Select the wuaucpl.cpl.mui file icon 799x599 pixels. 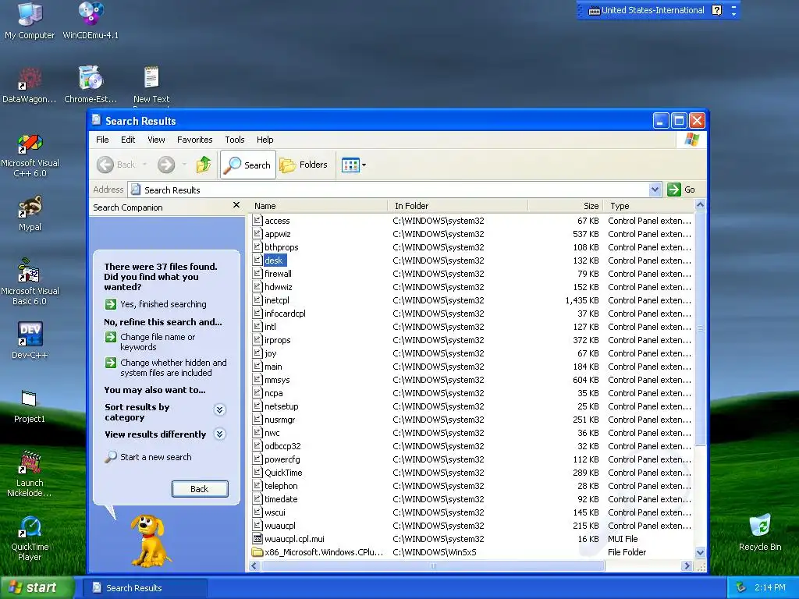click(257, 538)
